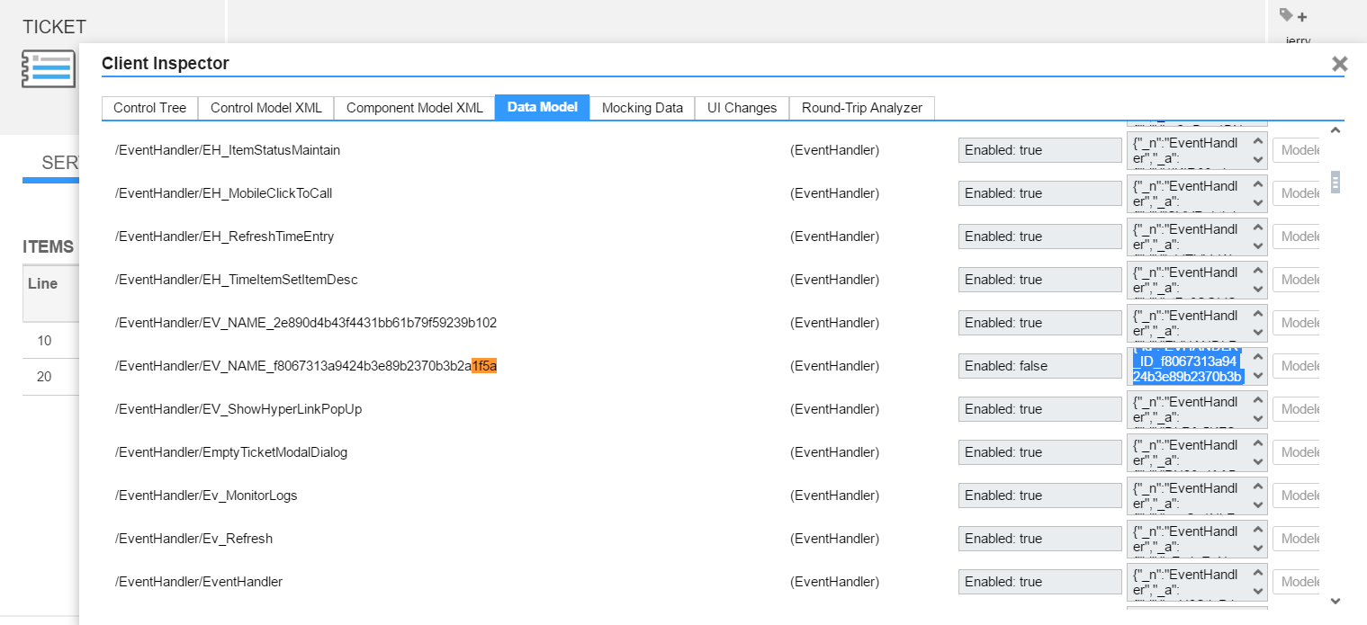Open the Round-Trip Analyzer tab

pyautogui.click(x=862, y=108)
